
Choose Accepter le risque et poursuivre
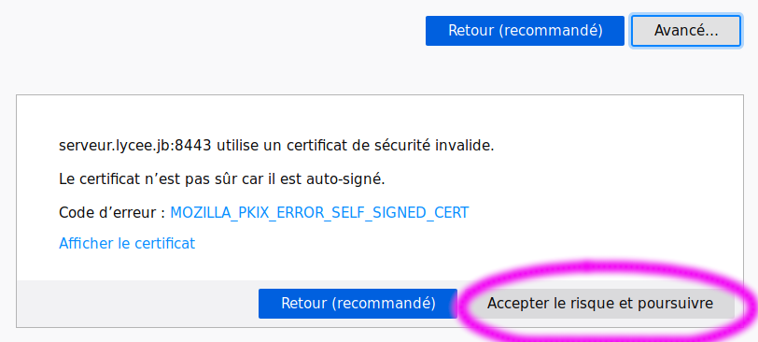pyautogui.click(x=600, y=304)
